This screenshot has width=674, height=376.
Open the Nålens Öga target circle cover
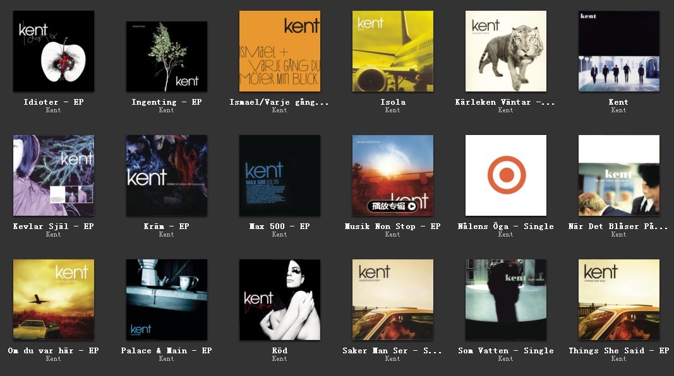click(x=505, y=175)
